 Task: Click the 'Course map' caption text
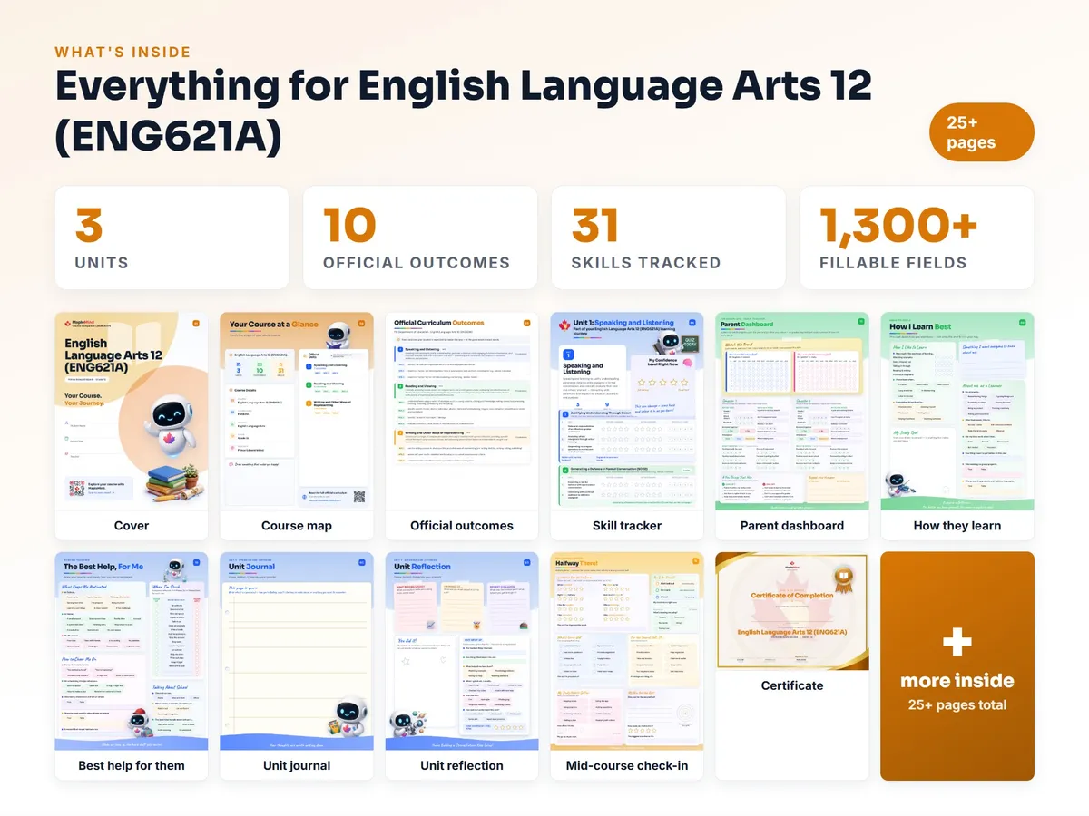click(297, 526)
